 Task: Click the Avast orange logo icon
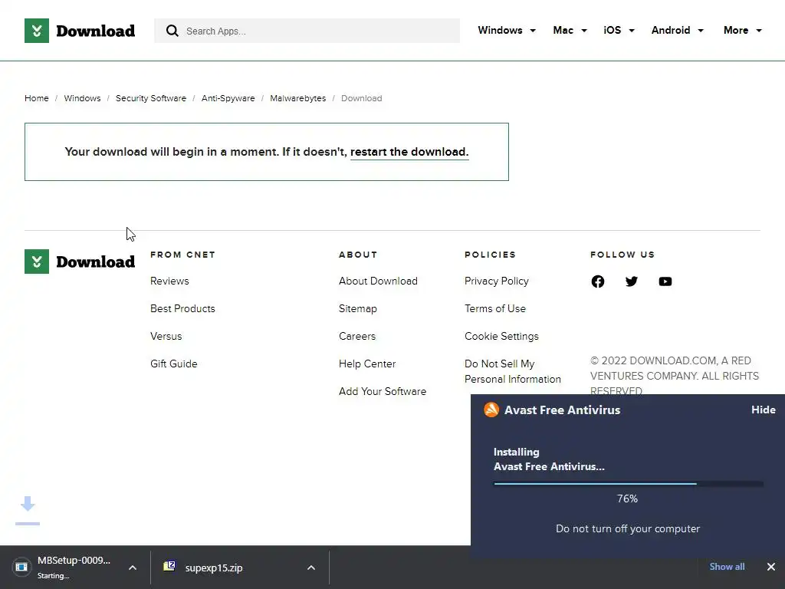(x=491, y=410)
